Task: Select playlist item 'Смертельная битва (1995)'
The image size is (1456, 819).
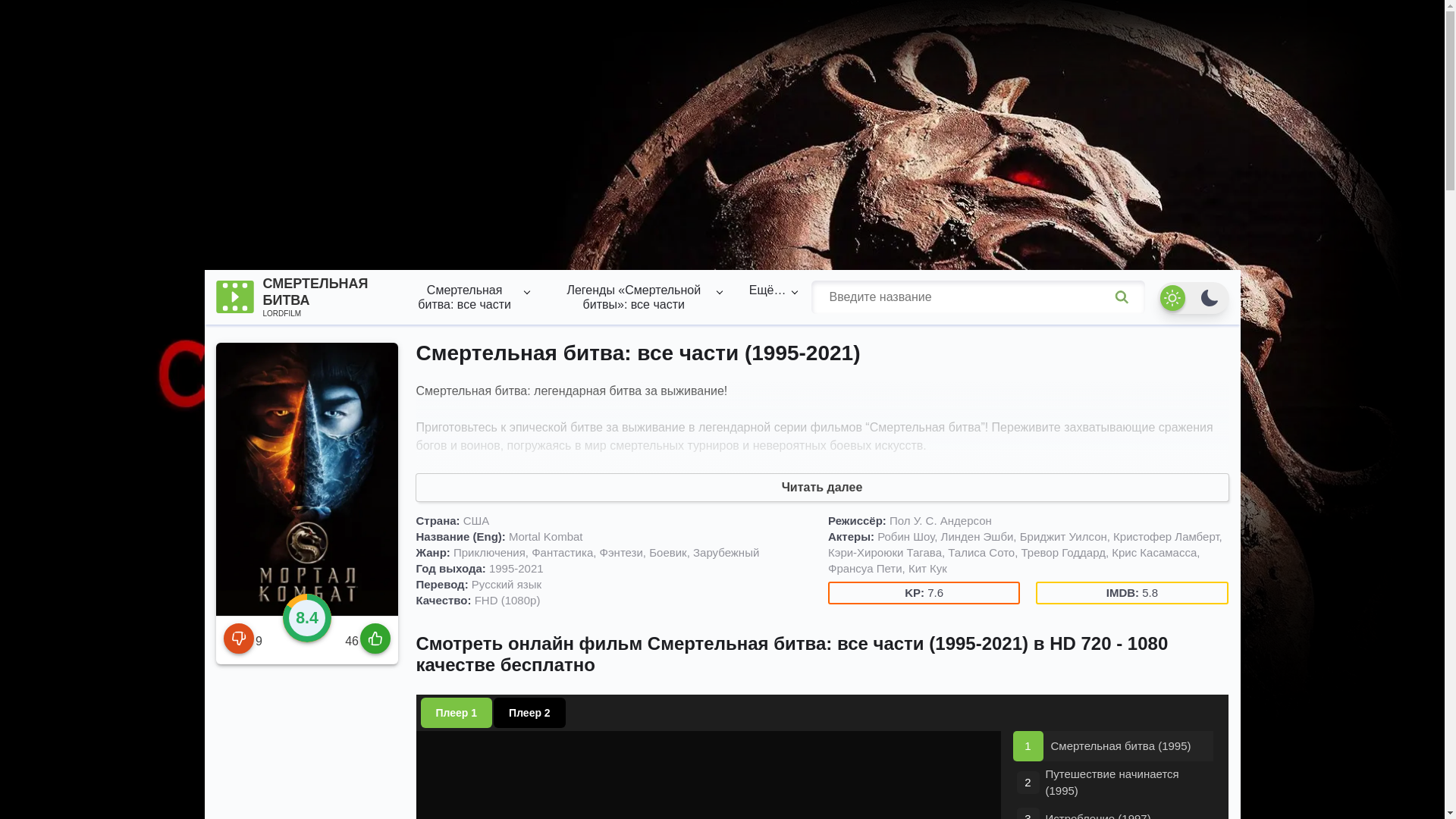Action: click(x=1113, y=746)
